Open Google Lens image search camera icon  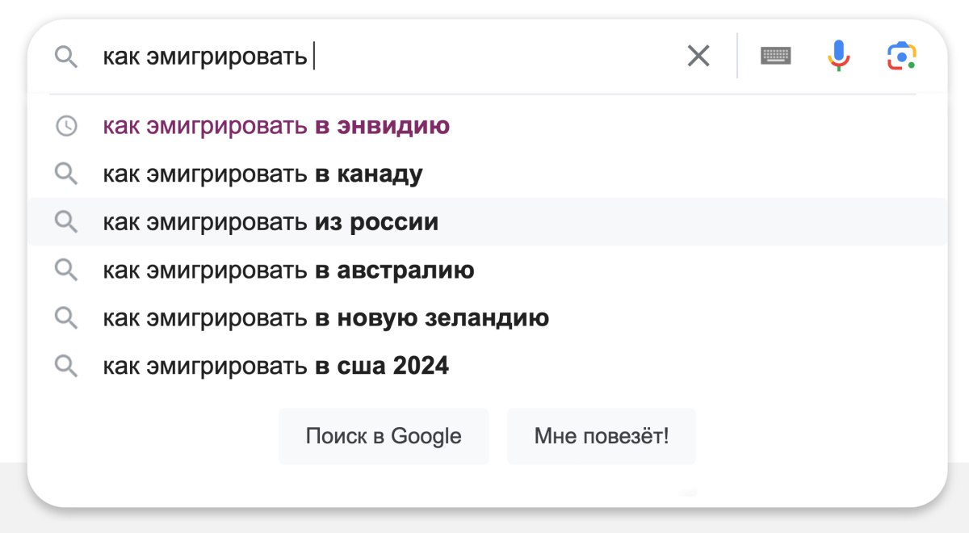click(901, 56)
